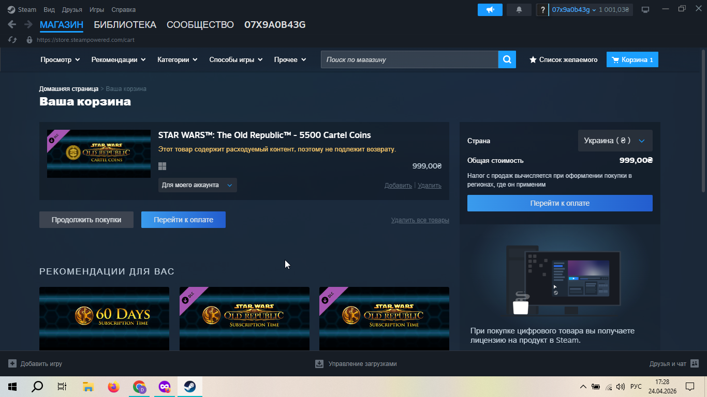This screenshot has width=707, height=397.
Task: Click the magnifier search button
Action: [507, 59]
